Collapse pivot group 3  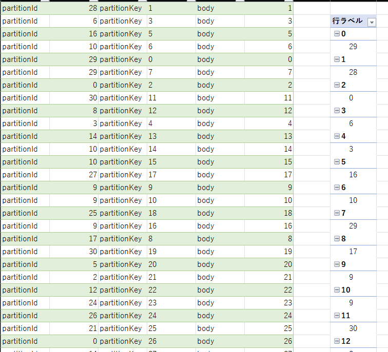click(337, 111)
